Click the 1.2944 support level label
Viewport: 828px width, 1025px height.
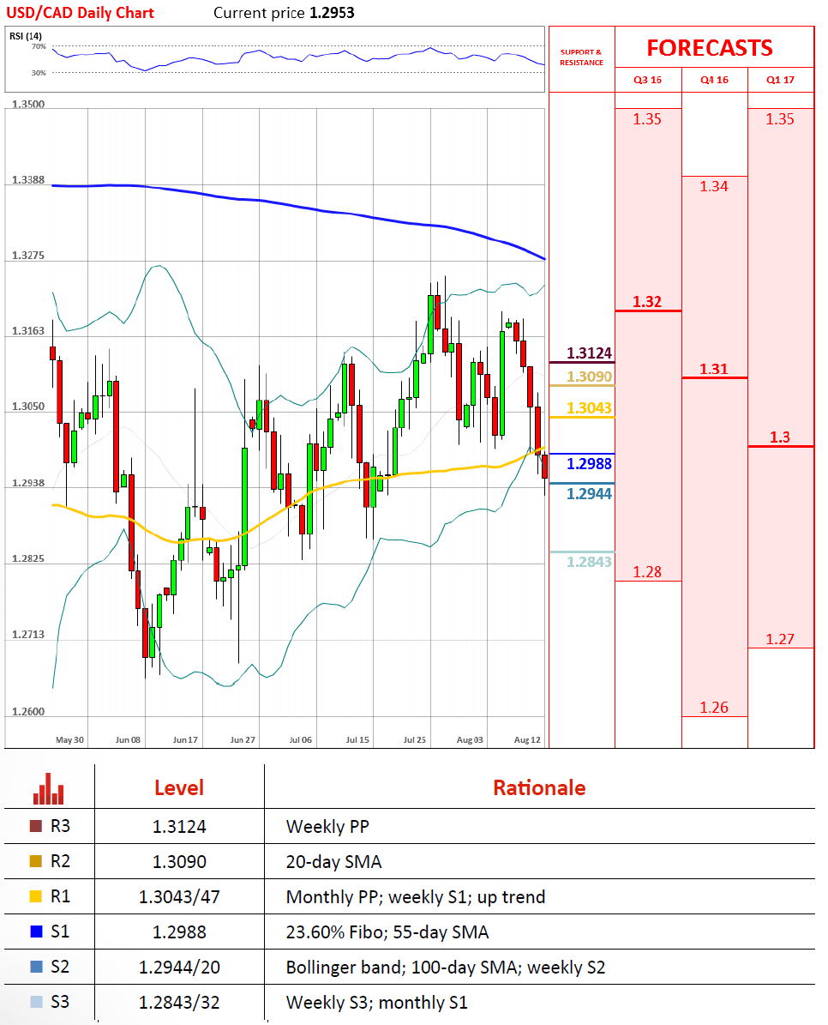coord(589,493)
